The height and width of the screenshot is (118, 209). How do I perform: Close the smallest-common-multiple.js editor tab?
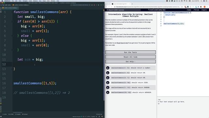coord(18,8)
